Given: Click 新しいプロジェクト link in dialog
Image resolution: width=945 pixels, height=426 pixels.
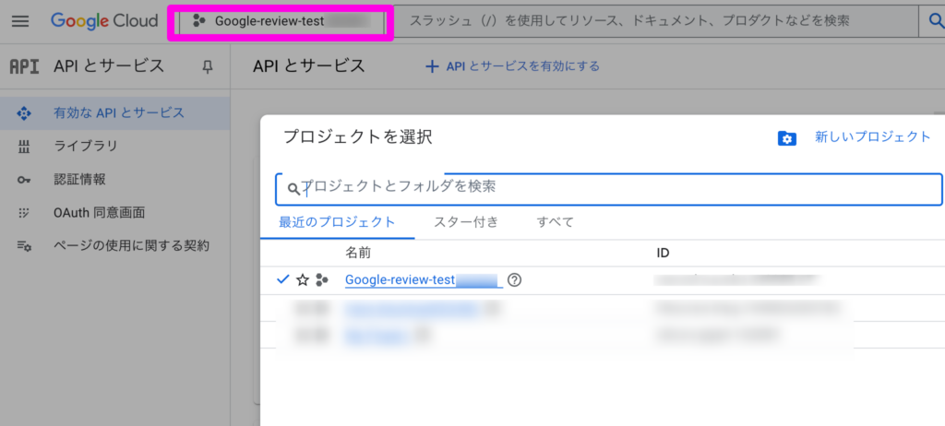Looking at the screenshot, I should 873,136.
